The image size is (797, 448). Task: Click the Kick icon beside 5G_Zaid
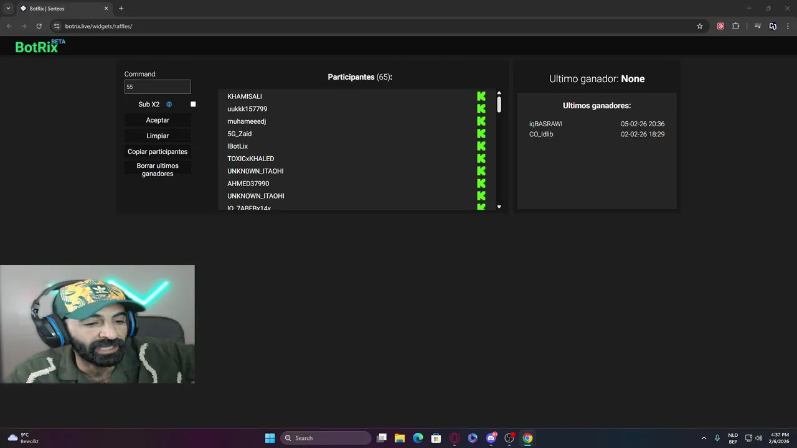(481, 134)
